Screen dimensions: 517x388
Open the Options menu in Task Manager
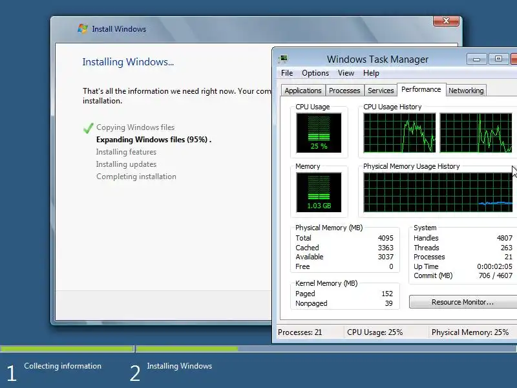coord(315,73)
